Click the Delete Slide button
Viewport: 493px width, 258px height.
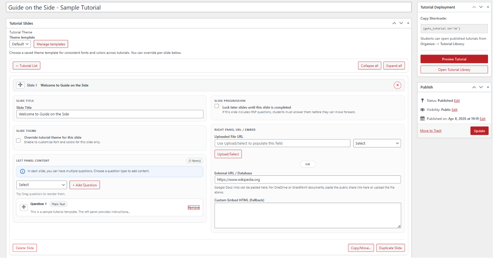pyautogui.click(x=25, y=248)
